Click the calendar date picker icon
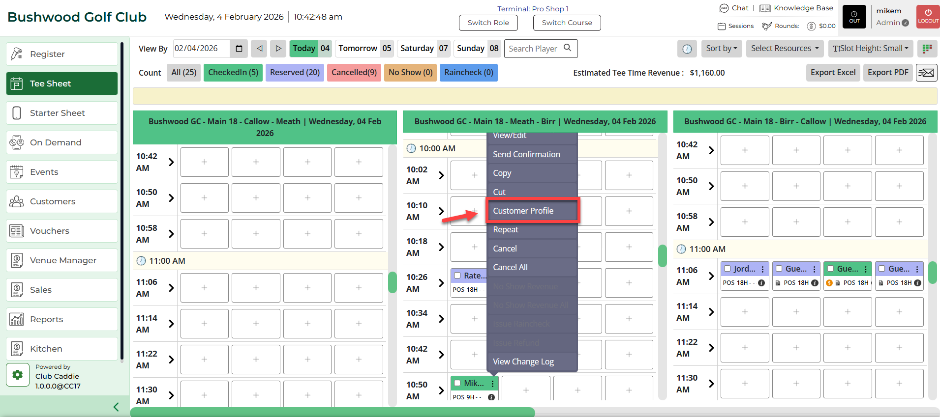 coord(239,49)
